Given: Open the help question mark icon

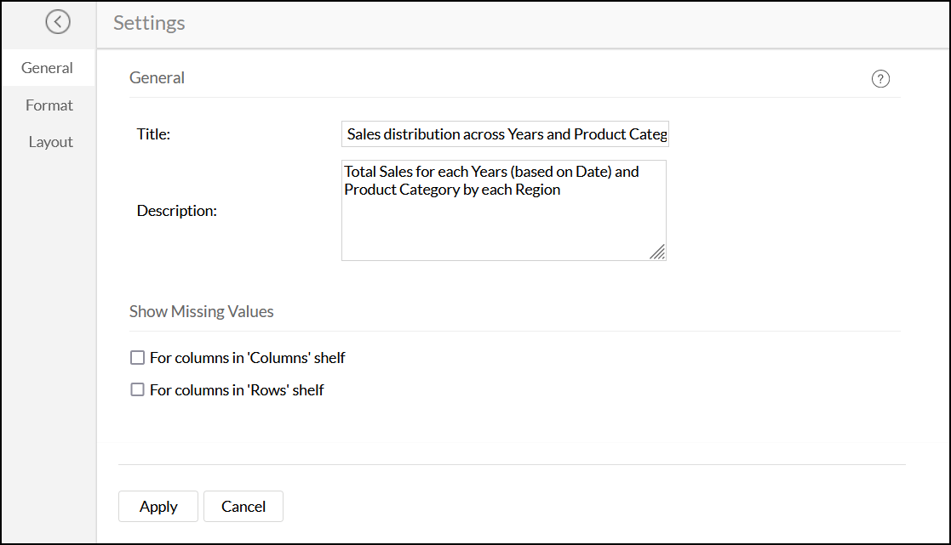Looking at the screenshot, I should 880,79.
